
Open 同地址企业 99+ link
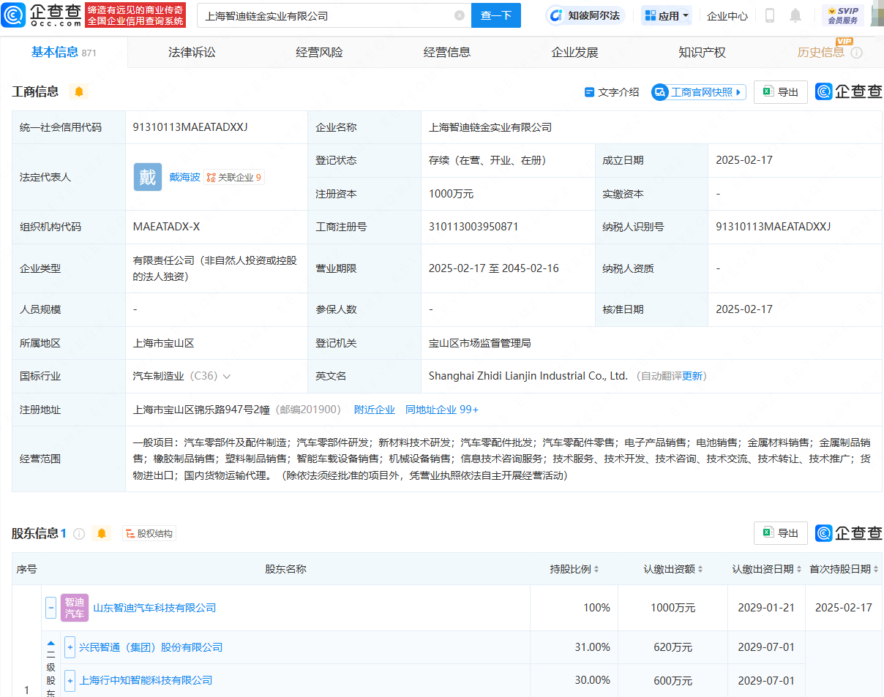[x=442, y=410]
